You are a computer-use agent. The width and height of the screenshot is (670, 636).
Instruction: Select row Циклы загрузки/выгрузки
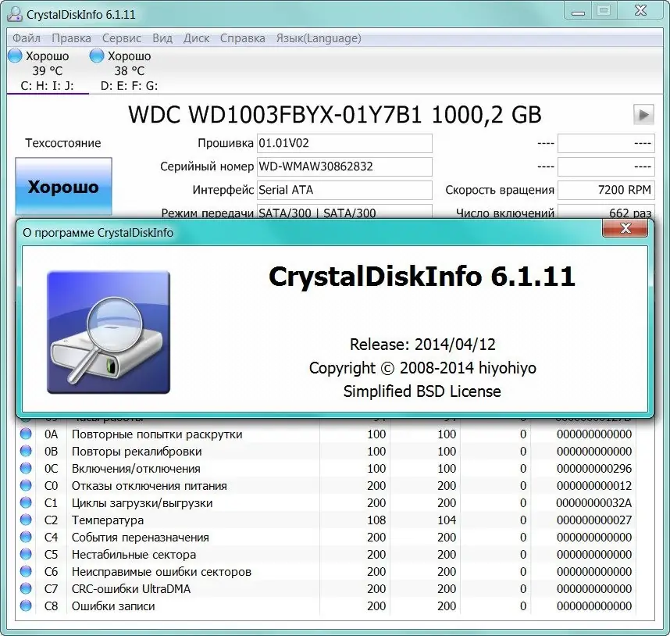tap(326, 503)
